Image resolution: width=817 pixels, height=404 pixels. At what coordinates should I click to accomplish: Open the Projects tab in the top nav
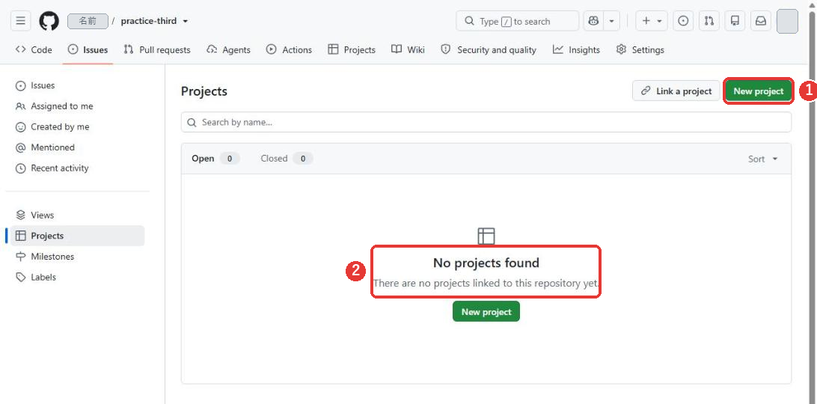(352, 50)
